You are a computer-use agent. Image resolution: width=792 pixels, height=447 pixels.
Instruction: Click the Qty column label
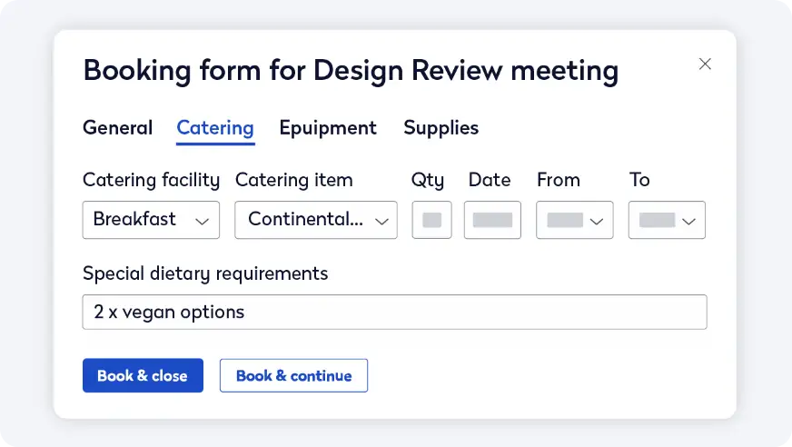pyautogui.click(x=428, y=180)
